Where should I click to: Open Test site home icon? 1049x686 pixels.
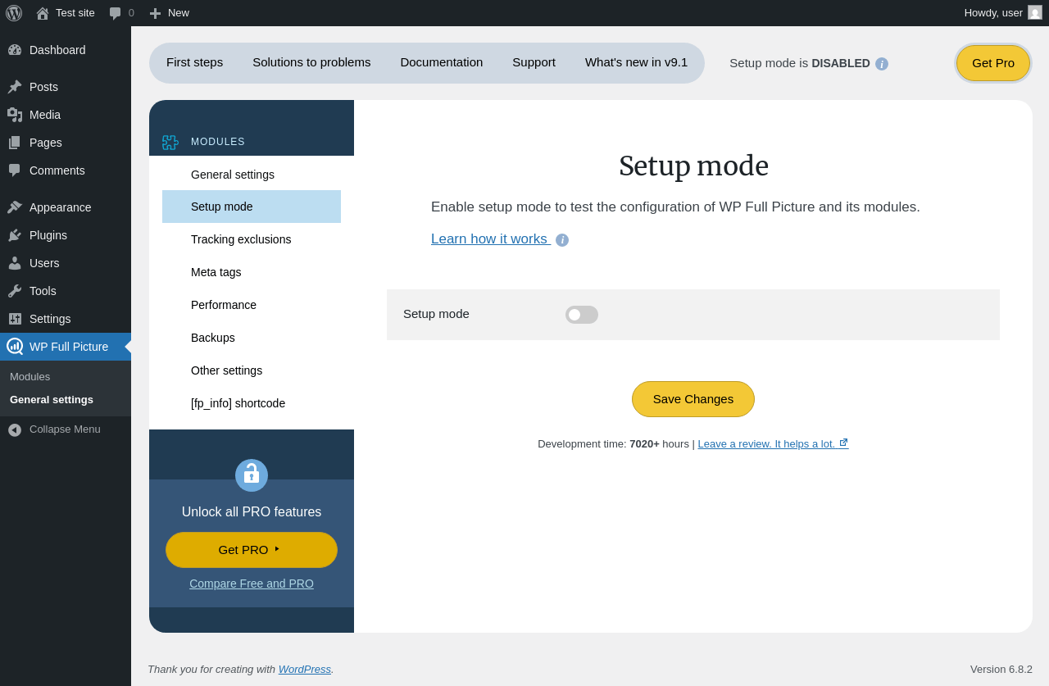coord(43,13)
